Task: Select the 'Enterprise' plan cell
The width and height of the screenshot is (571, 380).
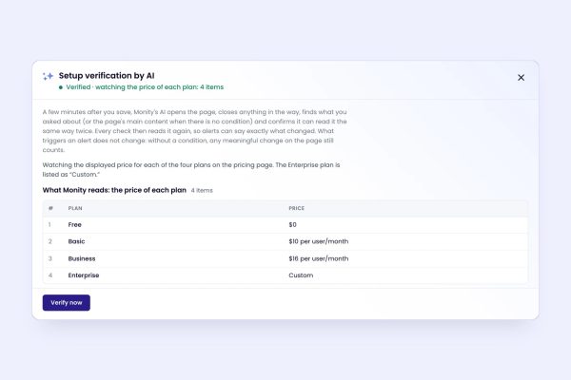Action: [x=84, y=275]
